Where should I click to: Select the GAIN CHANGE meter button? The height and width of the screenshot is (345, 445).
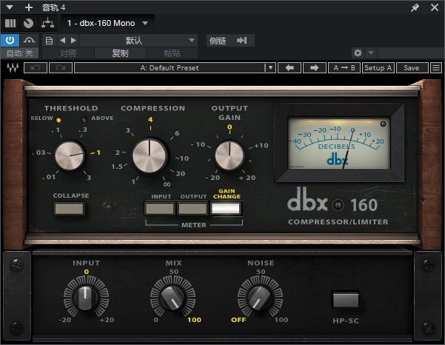226,209
